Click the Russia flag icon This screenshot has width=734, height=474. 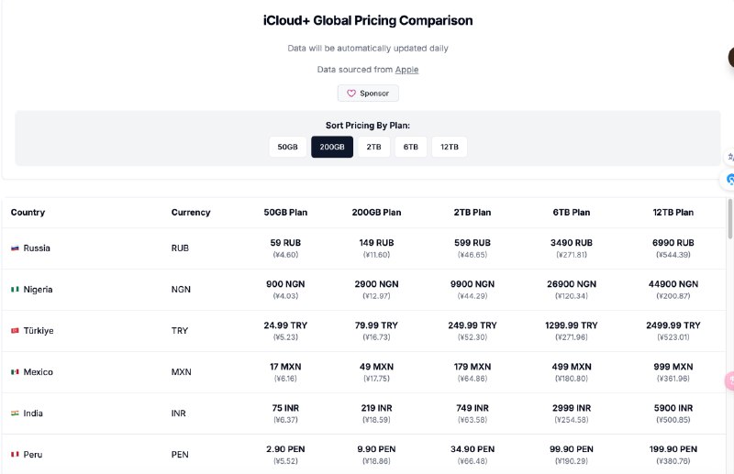click(x=15, y=248)
